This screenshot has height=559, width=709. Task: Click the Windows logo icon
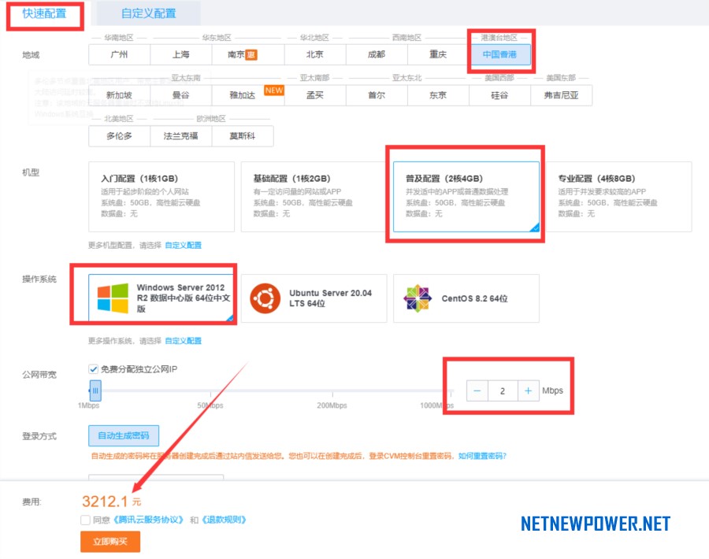tap(113, 298)
